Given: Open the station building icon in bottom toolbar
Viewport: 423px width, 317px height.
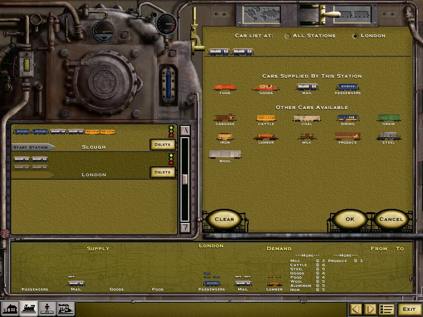Looking at the screenshot, I should click(10, 308).
